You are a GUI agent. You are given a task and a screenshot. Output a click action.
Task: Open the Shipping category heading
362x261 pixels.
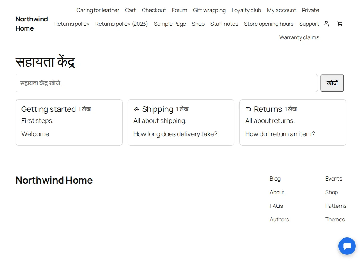[158, 109]
